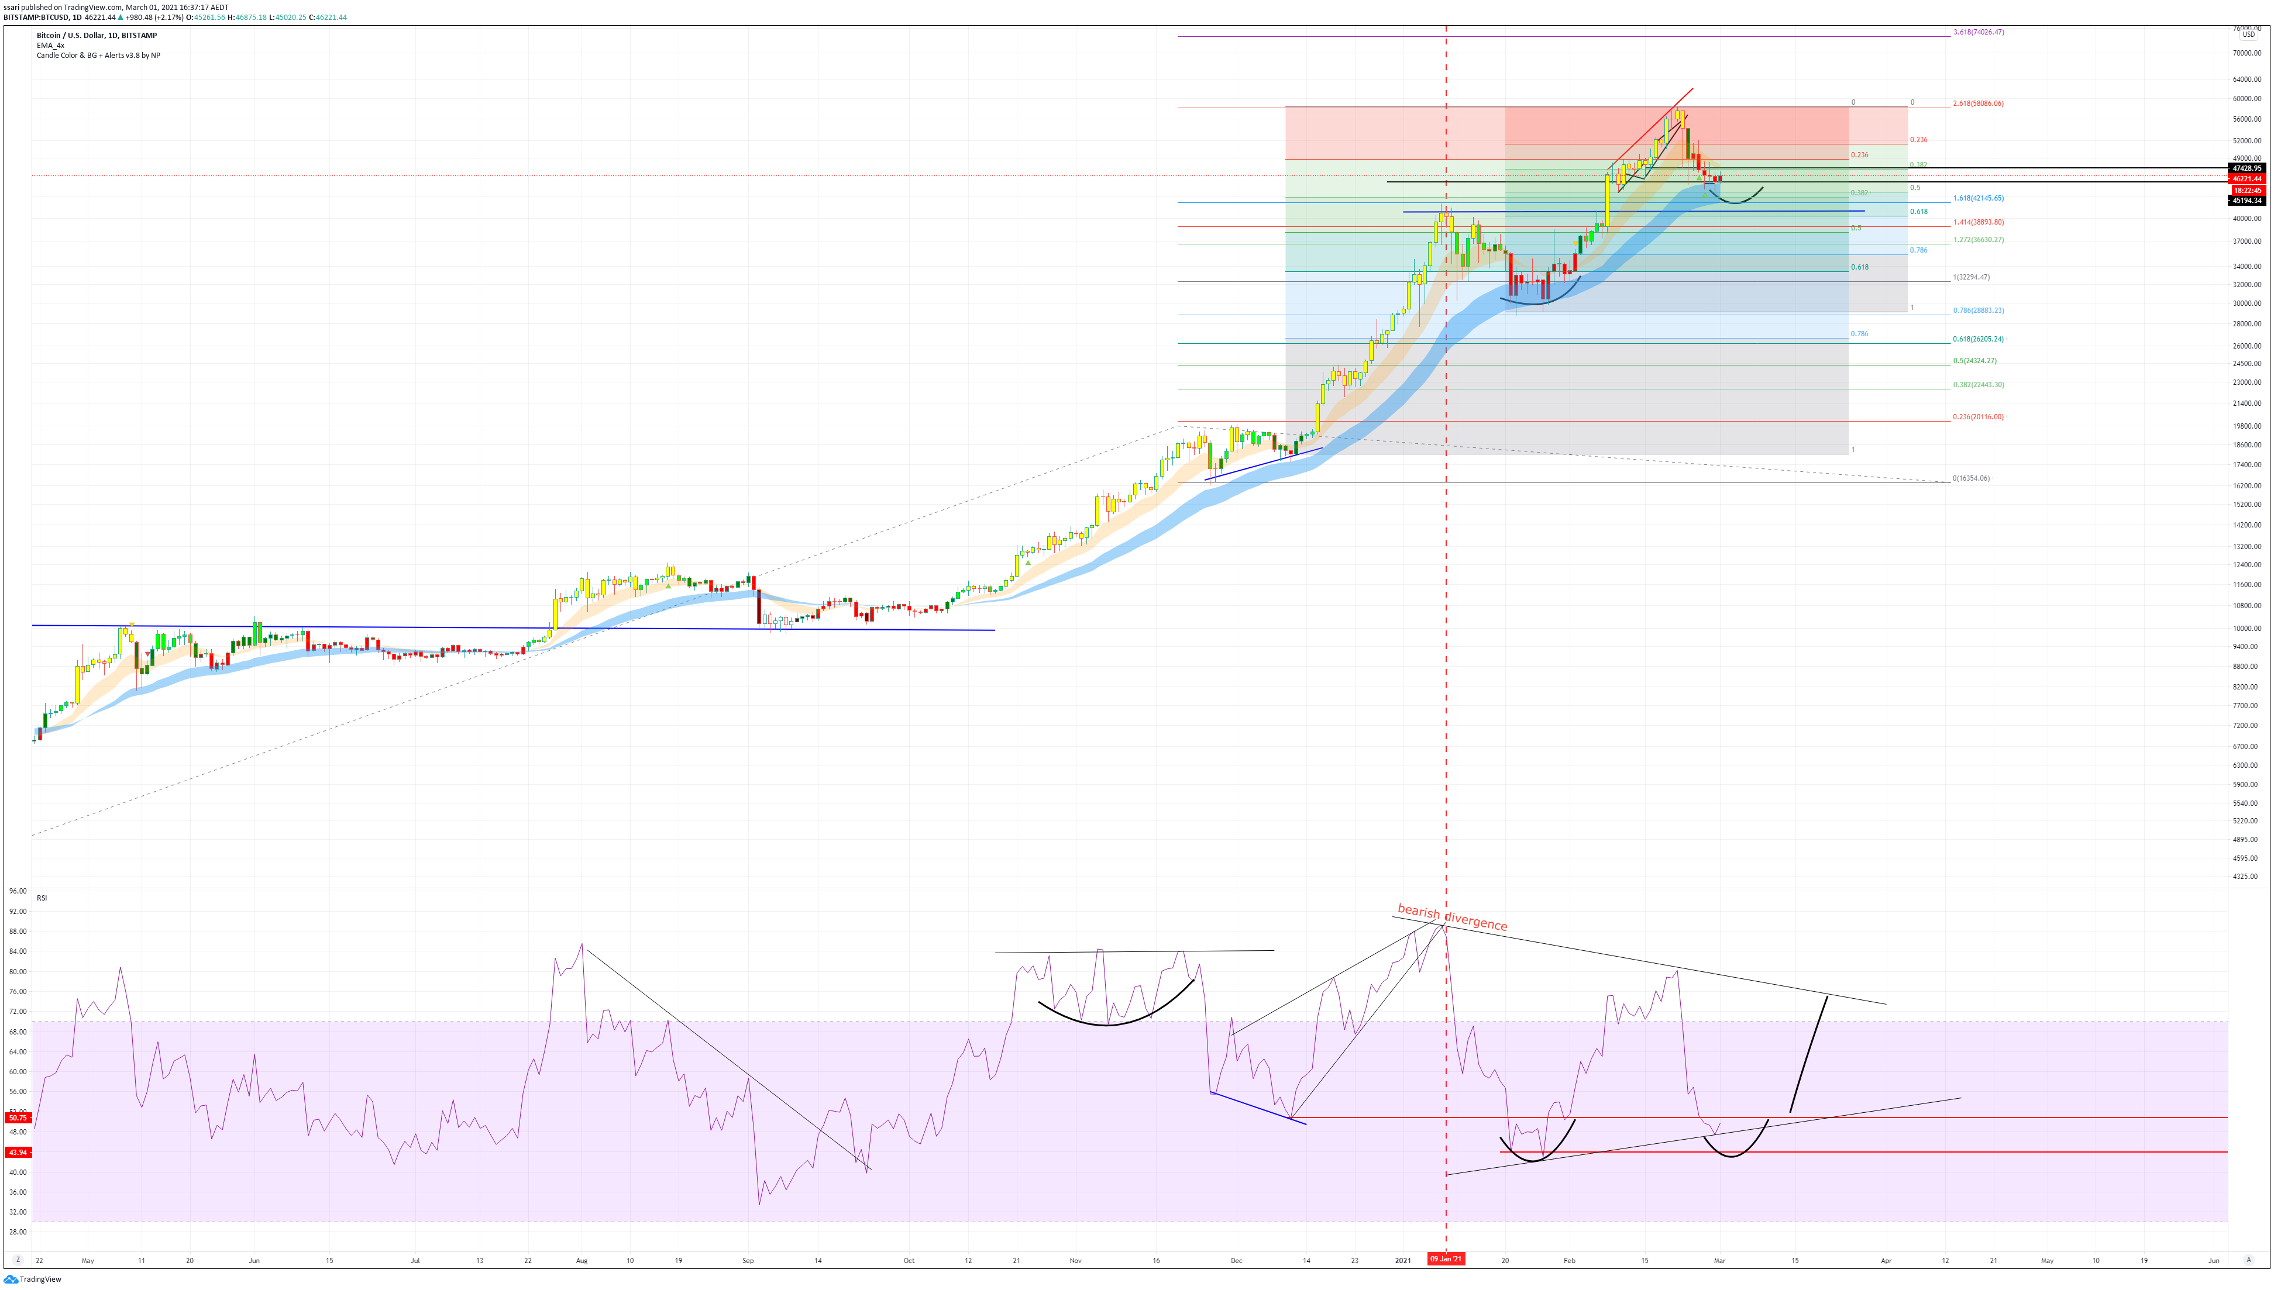The image size is (2274, 1290).
Task: Click the red 46221.44 current price label
Action: [x=2247, y=178]
